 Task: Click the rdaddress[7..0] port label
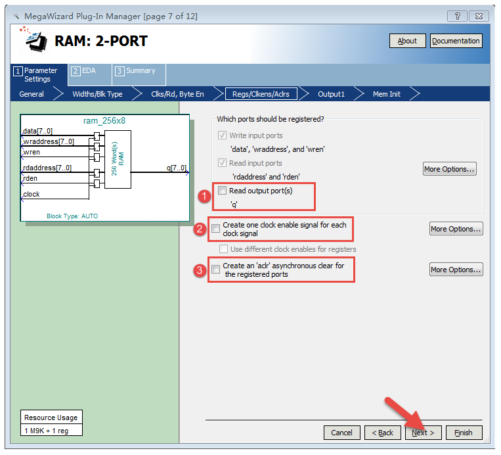(x=47, y=168)
